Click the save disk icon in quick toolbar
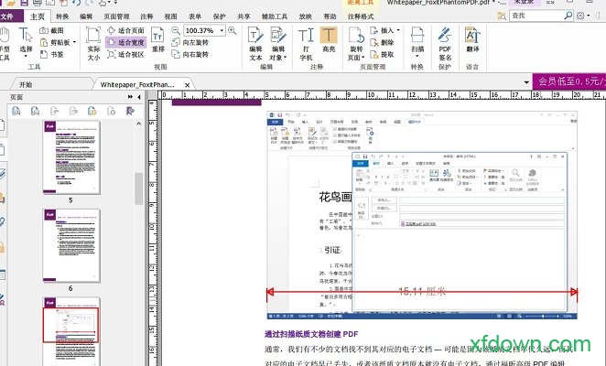This screenshot has height=366, width=606. 24,3
